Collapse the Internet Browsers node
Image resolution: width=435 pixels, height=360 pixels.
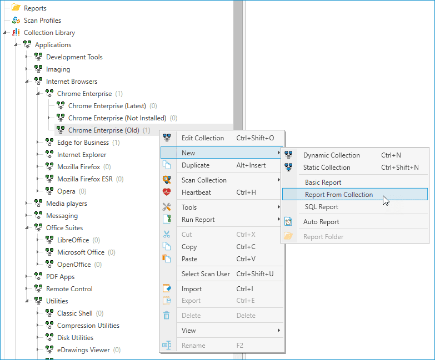27,82
